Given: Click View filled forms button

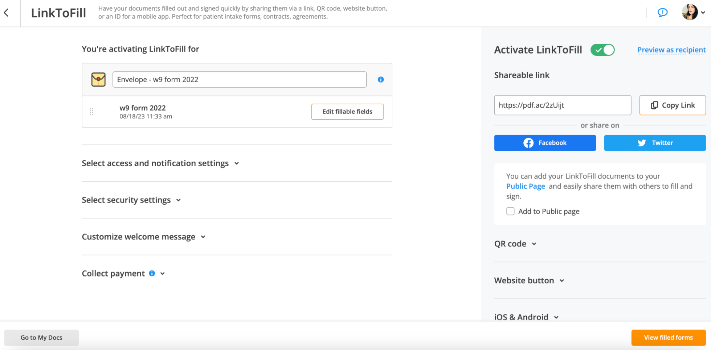Looking at the screenshot, I should point(668,337).
